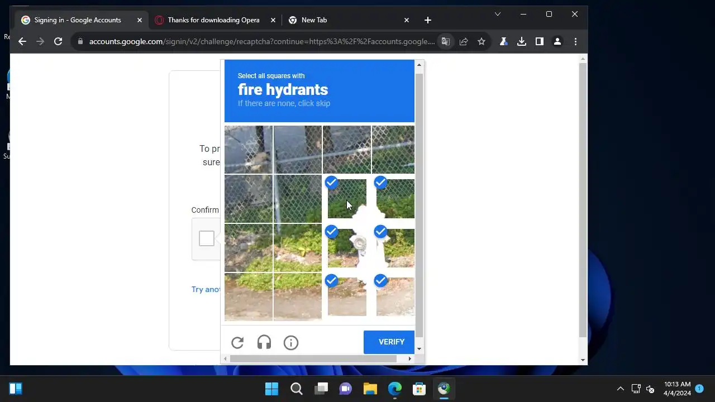This screenshot has width=715, height=402.
Task: Open Task View from the taskbar
Action: [321, 389]
